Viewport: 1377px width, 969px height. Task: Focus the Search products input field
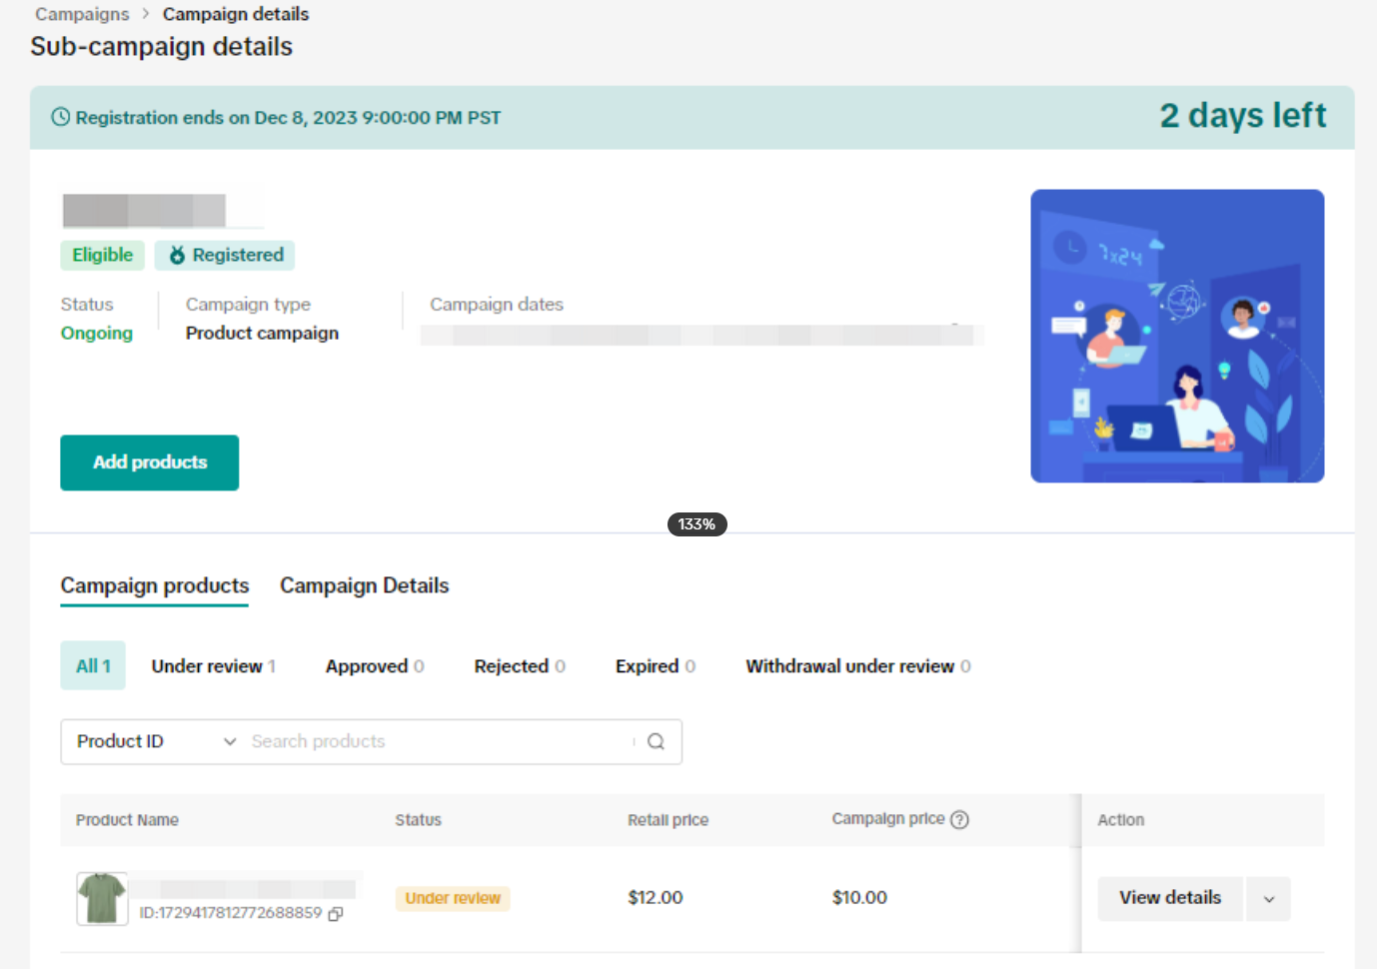[440, 741]
